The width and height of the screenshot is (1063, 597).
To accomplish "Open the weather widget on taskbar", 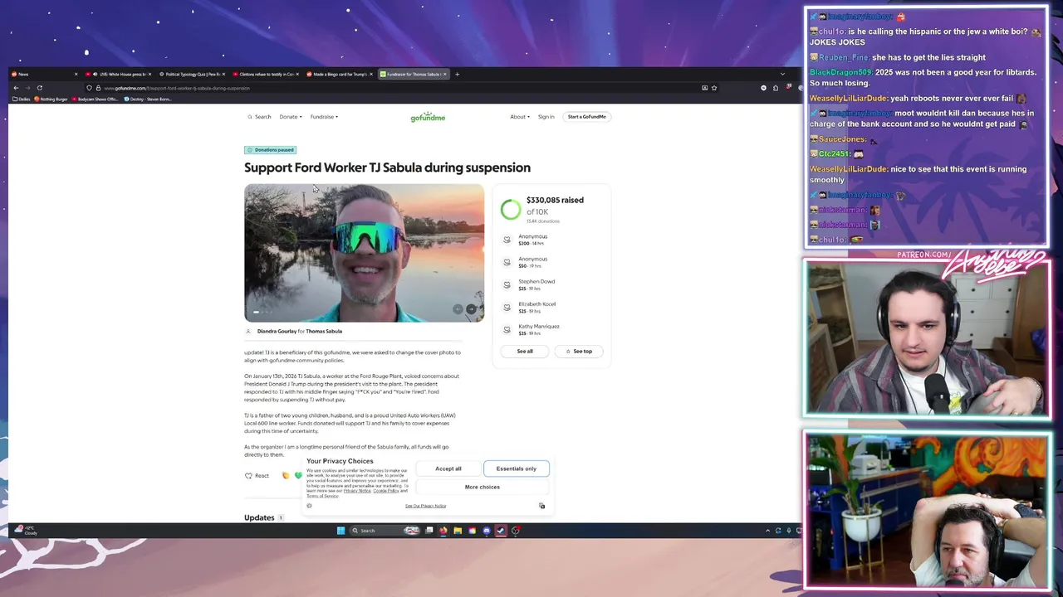I will pyautogui.click(x=27, y=531).
